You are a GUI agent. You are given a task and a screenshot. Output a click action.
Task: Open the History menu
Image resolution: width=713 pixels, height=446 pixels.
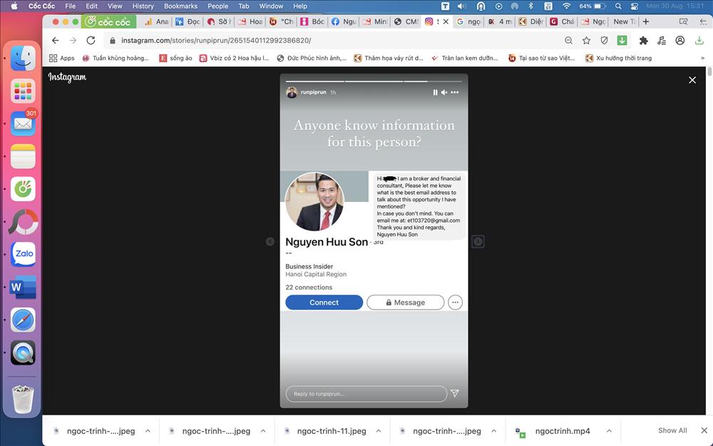[143, 6]
